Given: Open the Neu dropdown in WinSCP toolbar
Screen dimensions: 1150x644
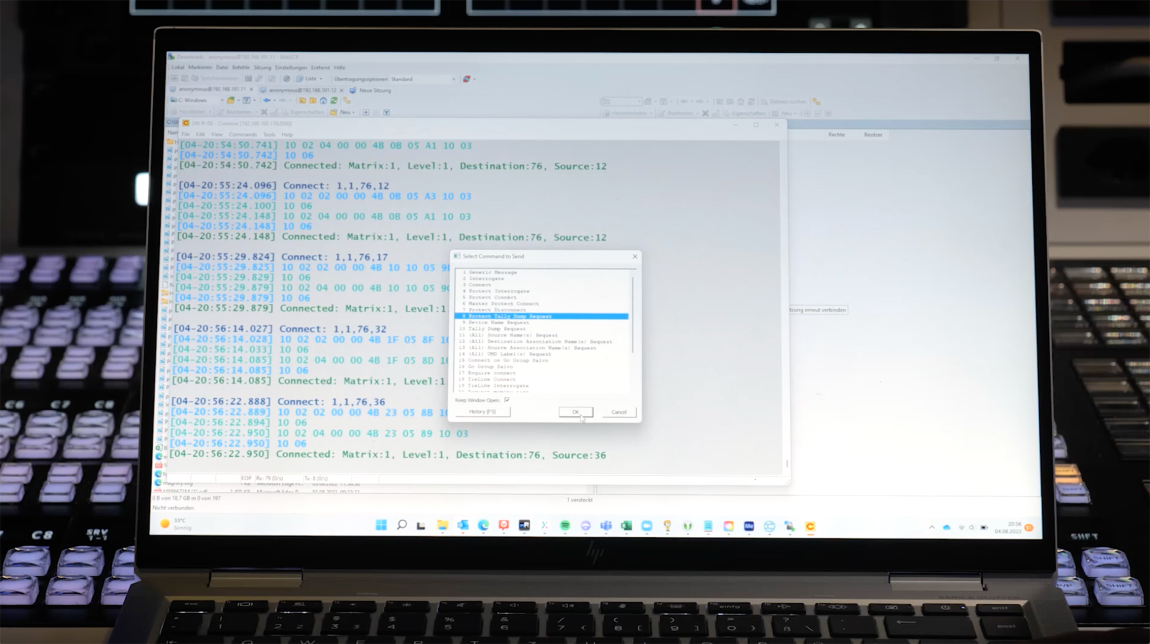Looking at the screenshot, I should click(346, 112).
